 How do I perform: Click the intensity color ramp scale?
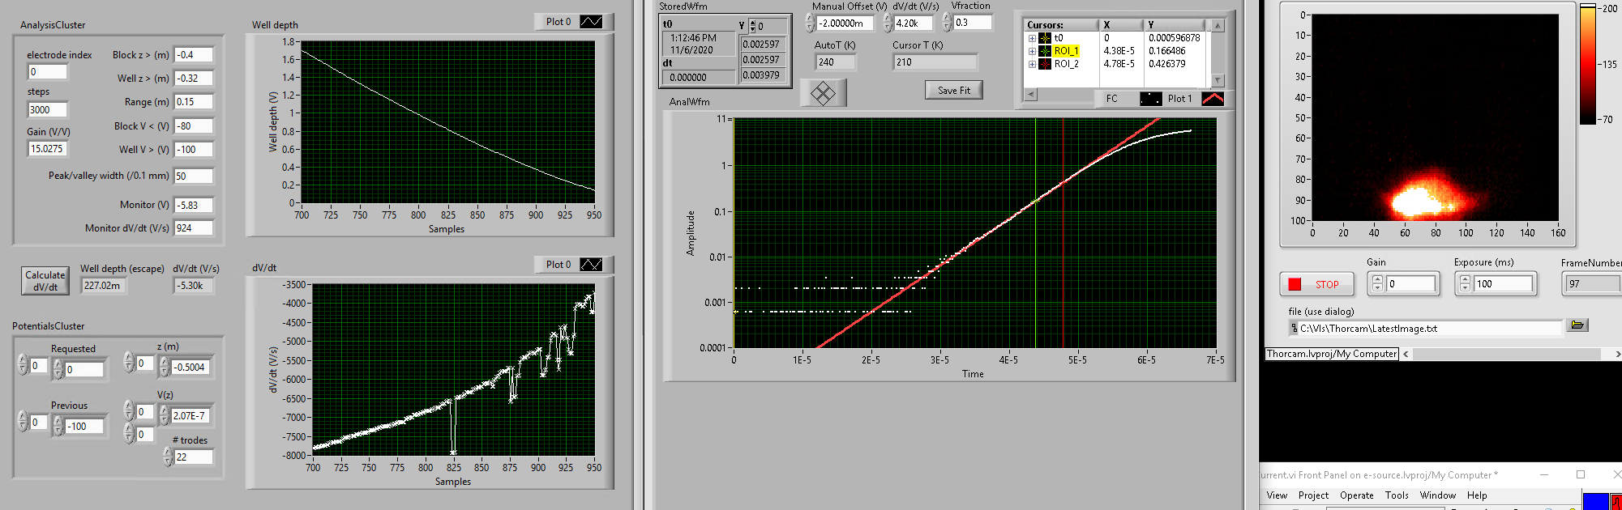coord(1587,65)
